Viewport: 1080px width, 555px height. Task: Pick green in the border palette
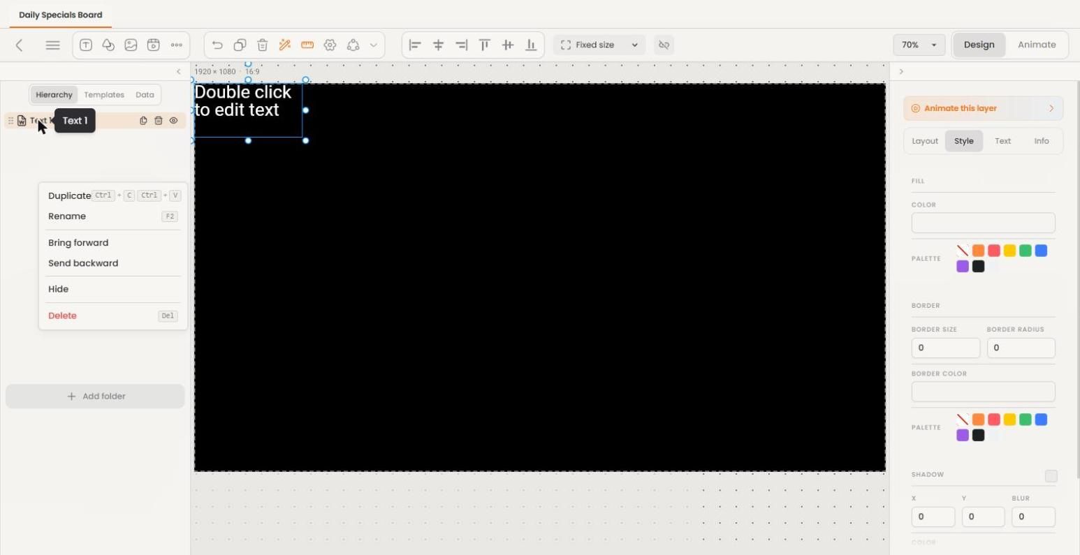1025,420
